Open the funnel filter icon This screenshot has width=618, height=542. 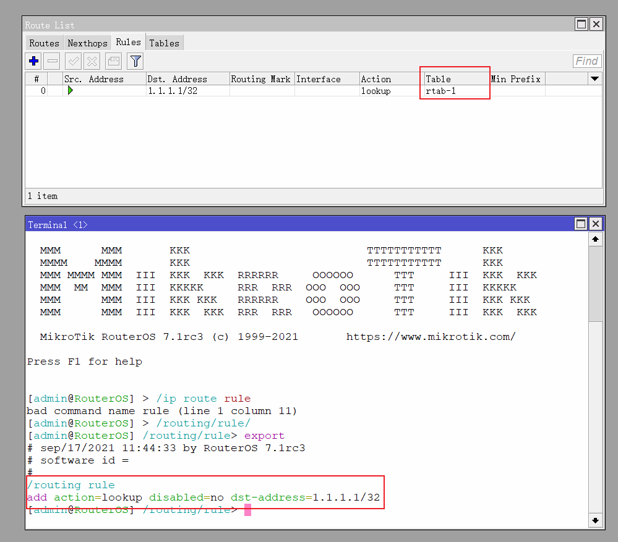point(135,61)
